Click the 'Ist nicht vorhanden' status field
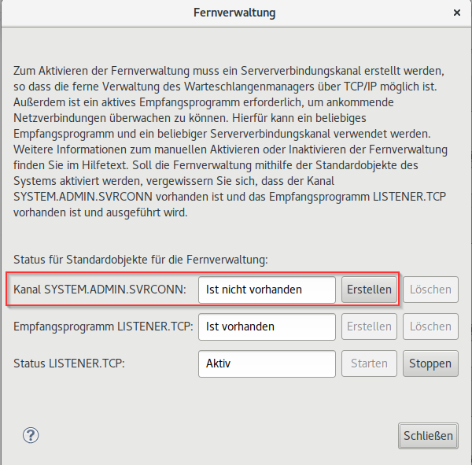Image resolution: width=472 pixels, height=465 pixels. point(267,290)
